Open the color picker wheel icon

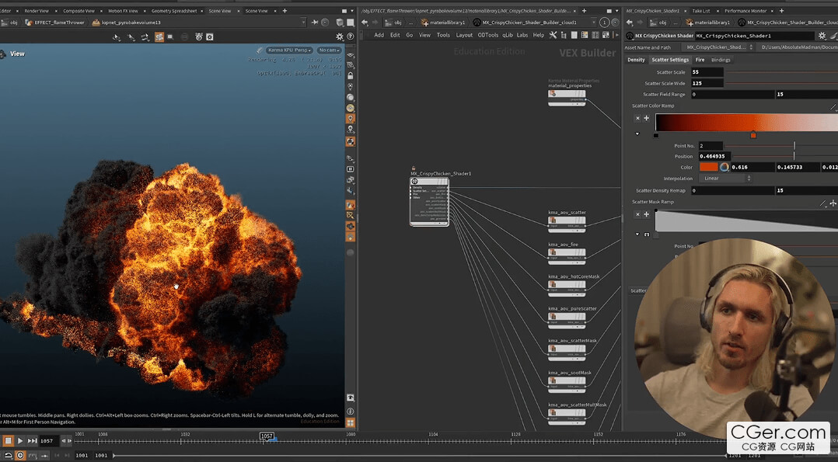coord(725,167)
